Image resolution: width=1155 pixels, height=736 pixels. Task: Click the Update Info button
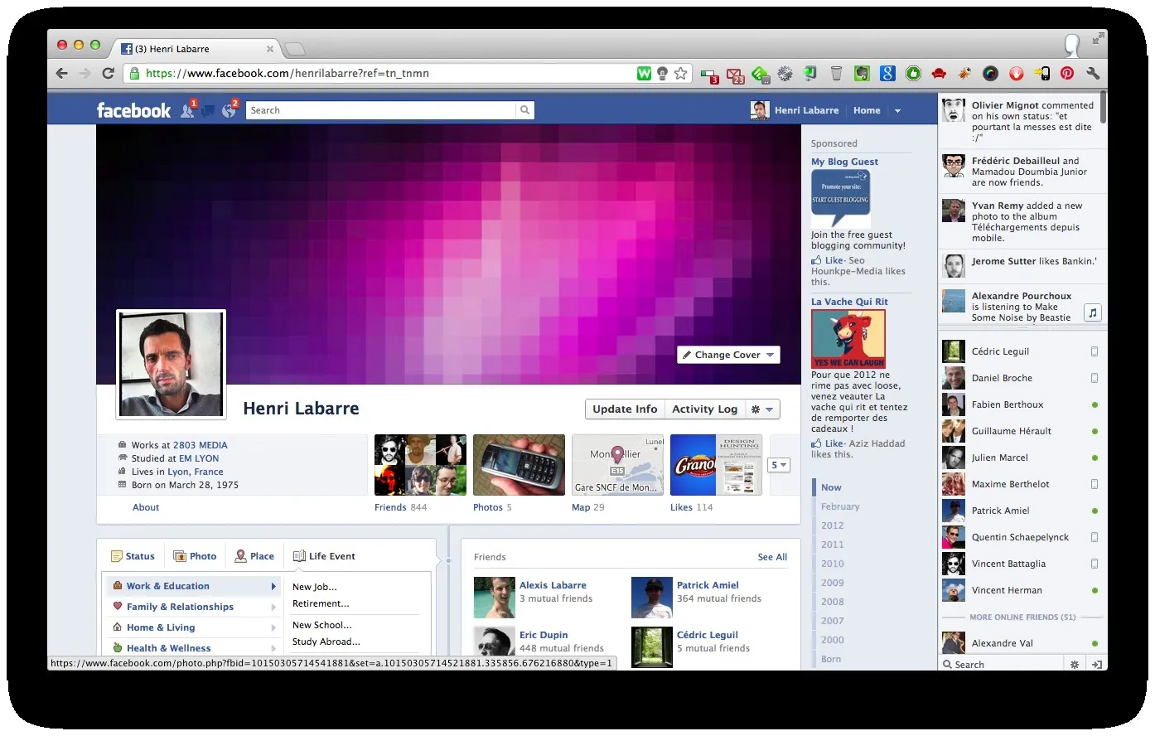tap(625, 409)
